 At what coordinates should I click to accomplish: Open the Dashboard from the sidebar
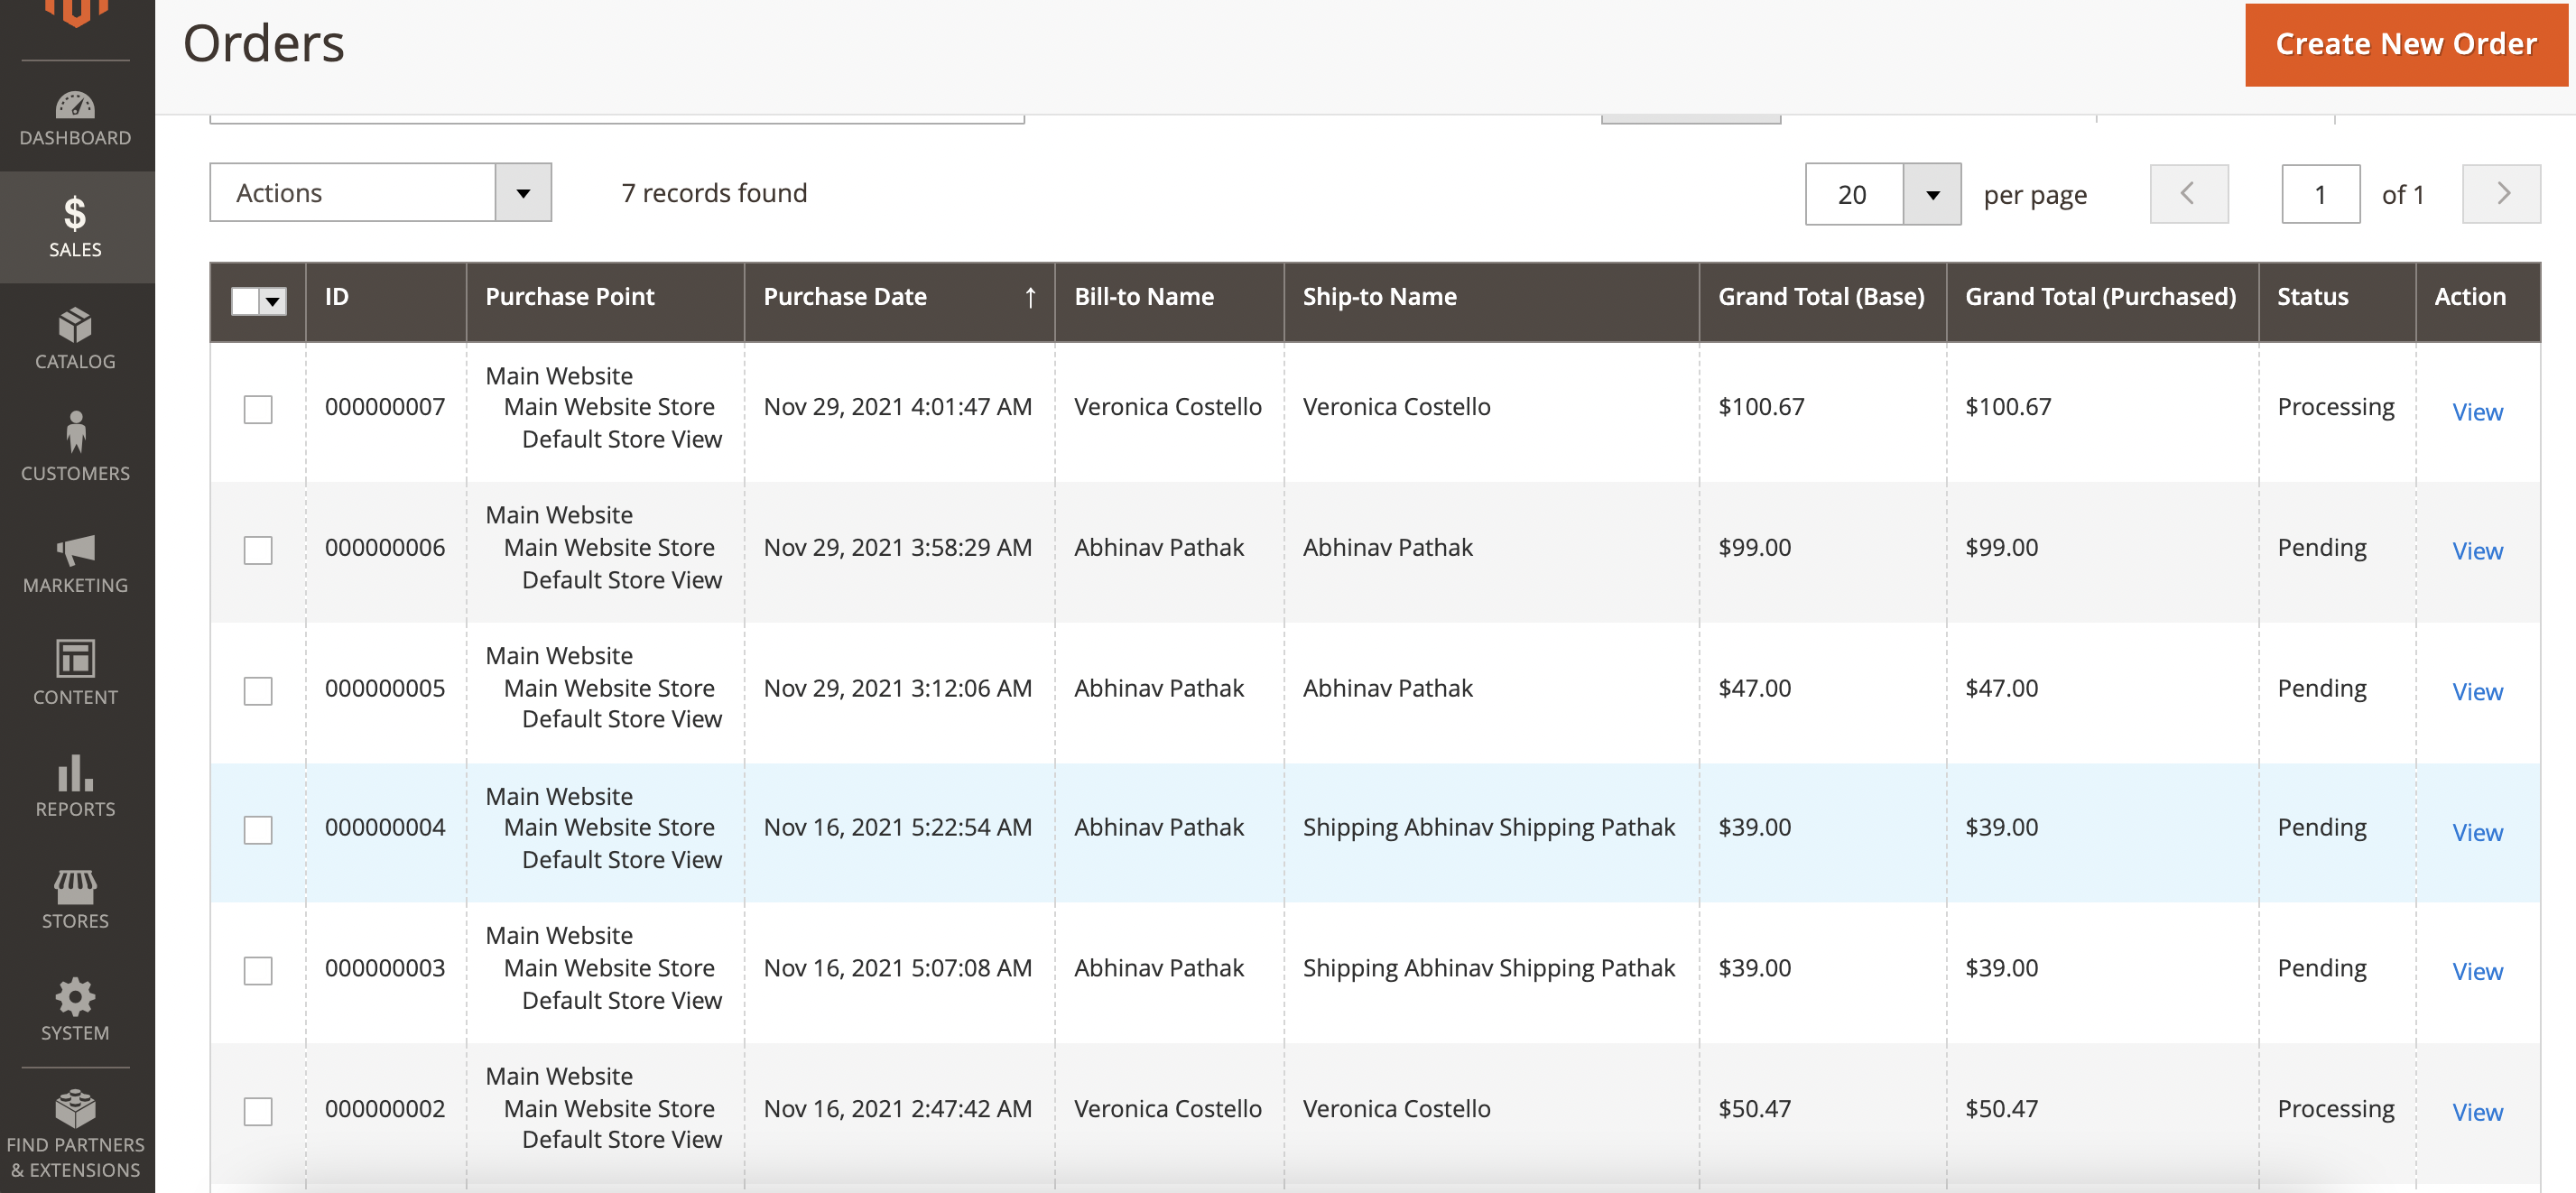75,118
